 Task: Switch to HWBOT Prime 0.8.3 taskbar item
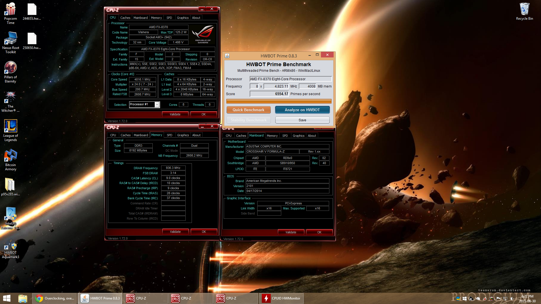coord(100,298)
